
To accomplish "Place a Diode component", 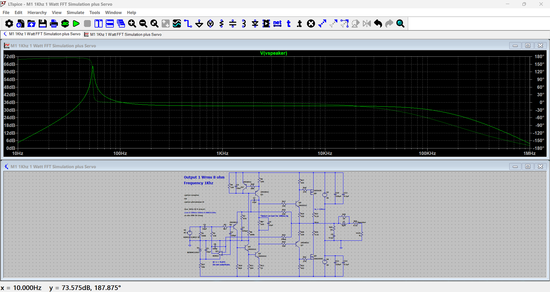I will (255, 23).
